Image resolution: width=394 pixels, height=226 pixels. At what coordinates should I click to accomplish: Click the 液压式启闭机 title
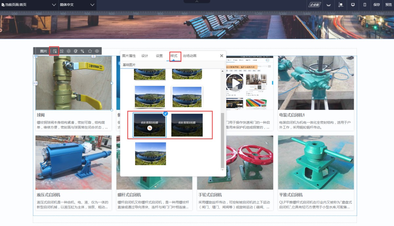click(x=49, y=195)
